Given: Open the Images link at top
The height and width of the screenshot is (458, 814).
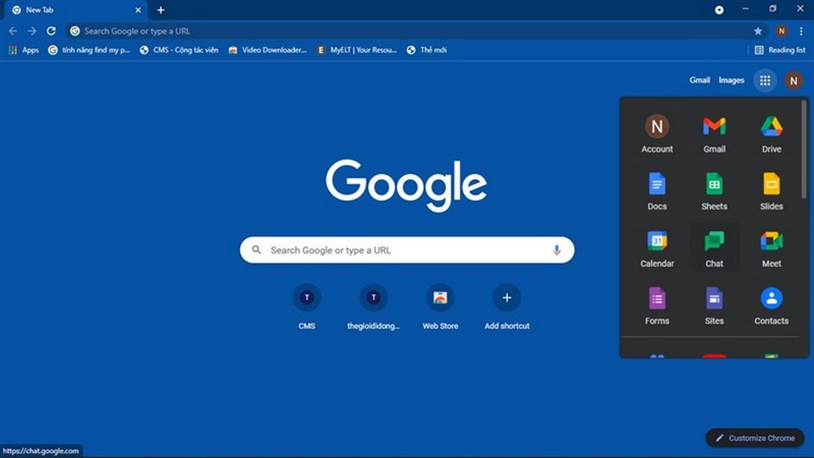Looking at the screenshot, I should click(x=731, y=81).
